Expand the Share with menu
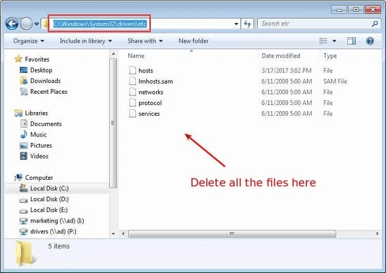The width and height of the screenshot is (386, 273). tap(145, 41)
